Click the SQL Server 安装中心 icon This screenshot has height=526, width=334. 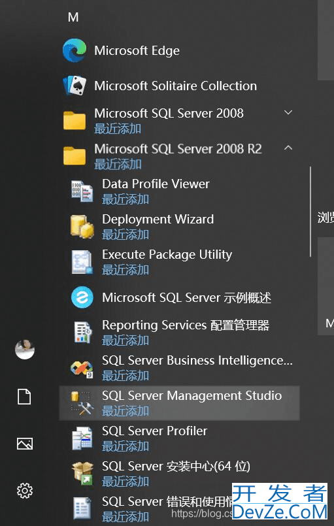click(x=82, y=473)
